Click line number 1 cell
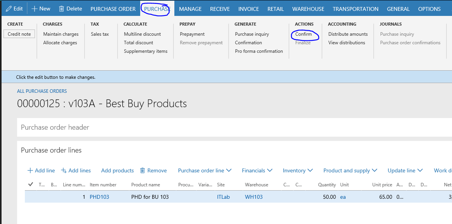Viewport: 452px width, 224px height. tap(83, 197)
